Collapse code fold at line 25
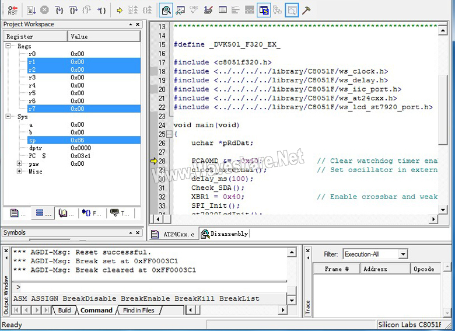This screenshot has width=455, height=331. (169, 134)
